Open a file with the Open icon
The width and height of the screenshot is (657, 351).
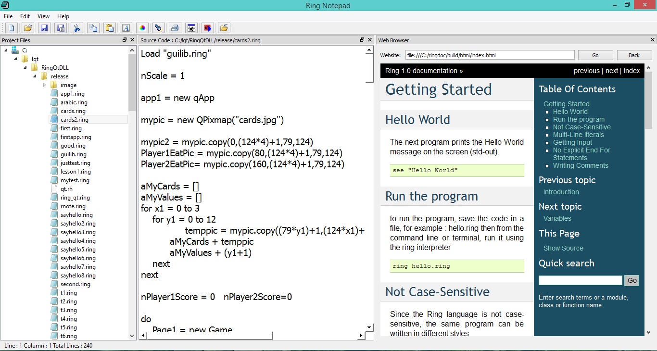(x=27, y=28)
